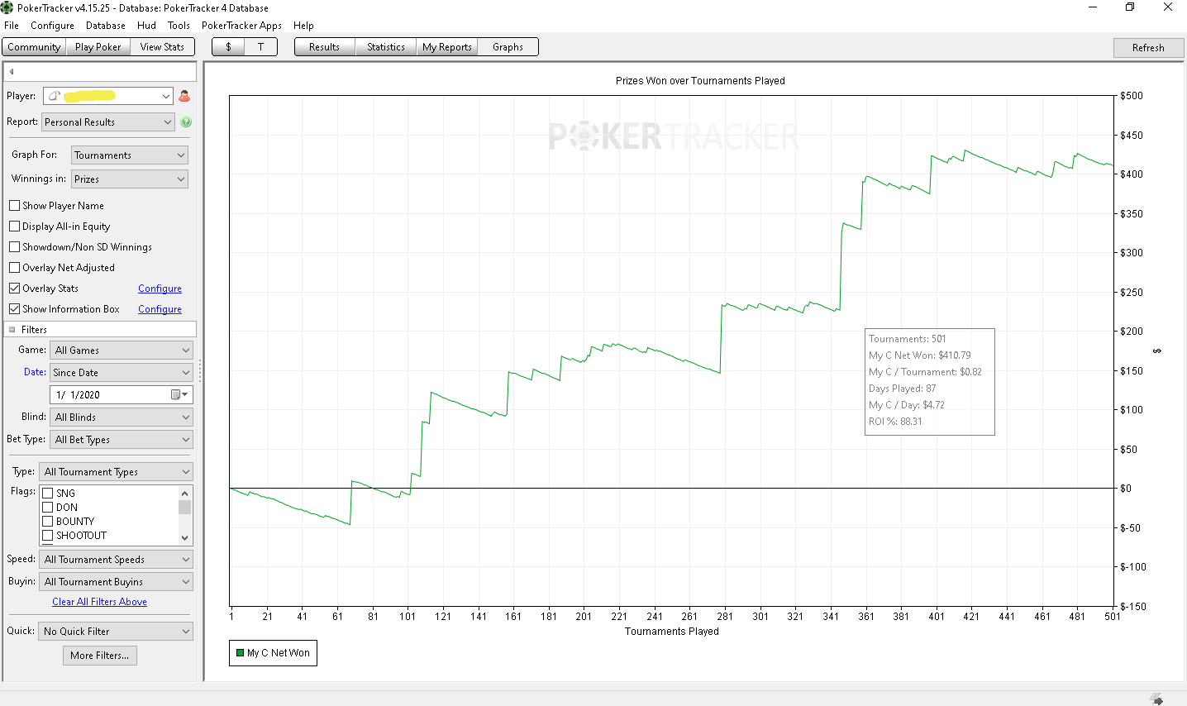
Task: Click Configure link next to Overlay Stats
Action: pos(160,289)
